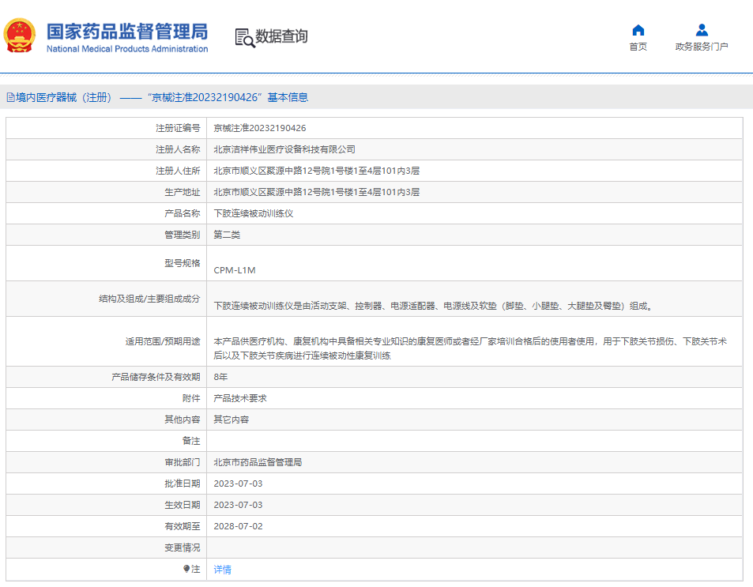Click the 注册人名称 label
Image resolution: width=753 pixels, height=587 pixels.
click(x=178, y=149)
